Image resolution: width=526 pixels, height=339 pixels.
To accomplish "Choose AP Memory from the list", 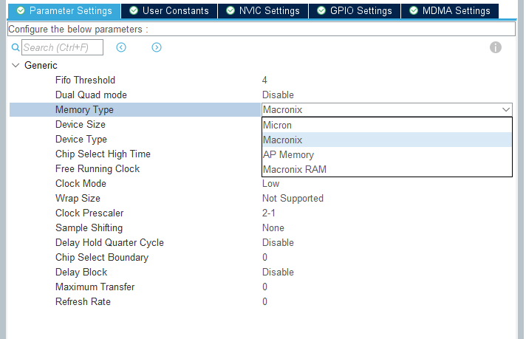I will pos(387,154).
